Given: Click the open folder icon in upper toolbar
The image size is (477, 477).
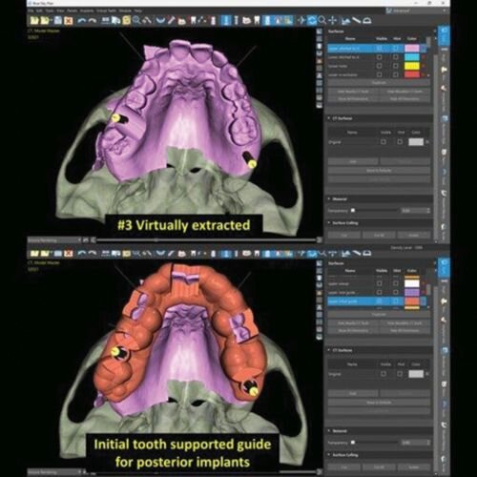Looking at the screenshot, I should 34,21.
